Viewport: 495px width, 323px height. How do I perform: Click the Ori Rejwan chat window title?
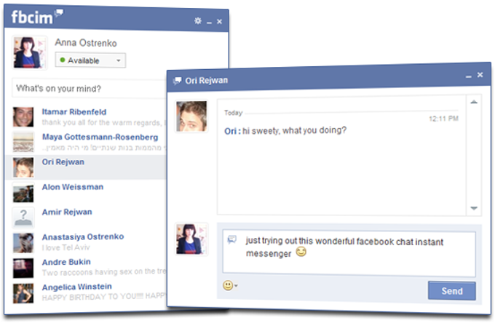207,81
